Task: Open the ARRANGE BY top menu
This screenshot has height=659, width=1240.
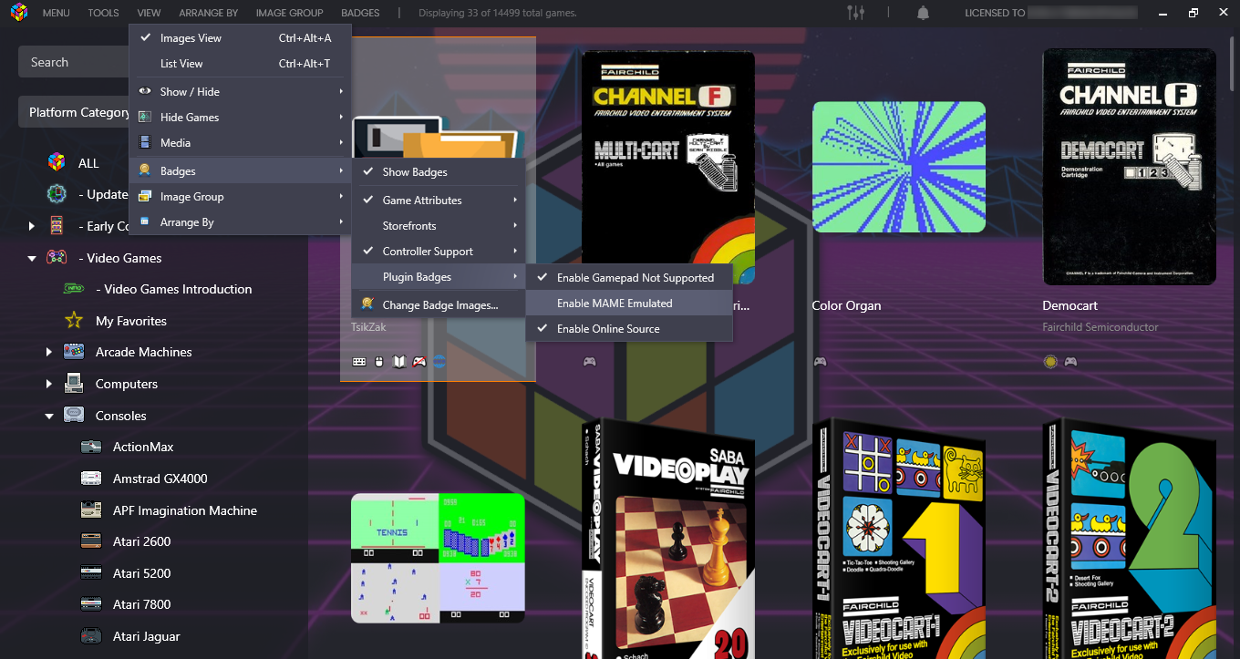Action: [209, 13]
